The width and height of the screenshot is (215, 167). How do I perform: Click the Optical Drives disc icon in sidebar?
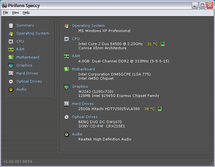tap(11, 81)
